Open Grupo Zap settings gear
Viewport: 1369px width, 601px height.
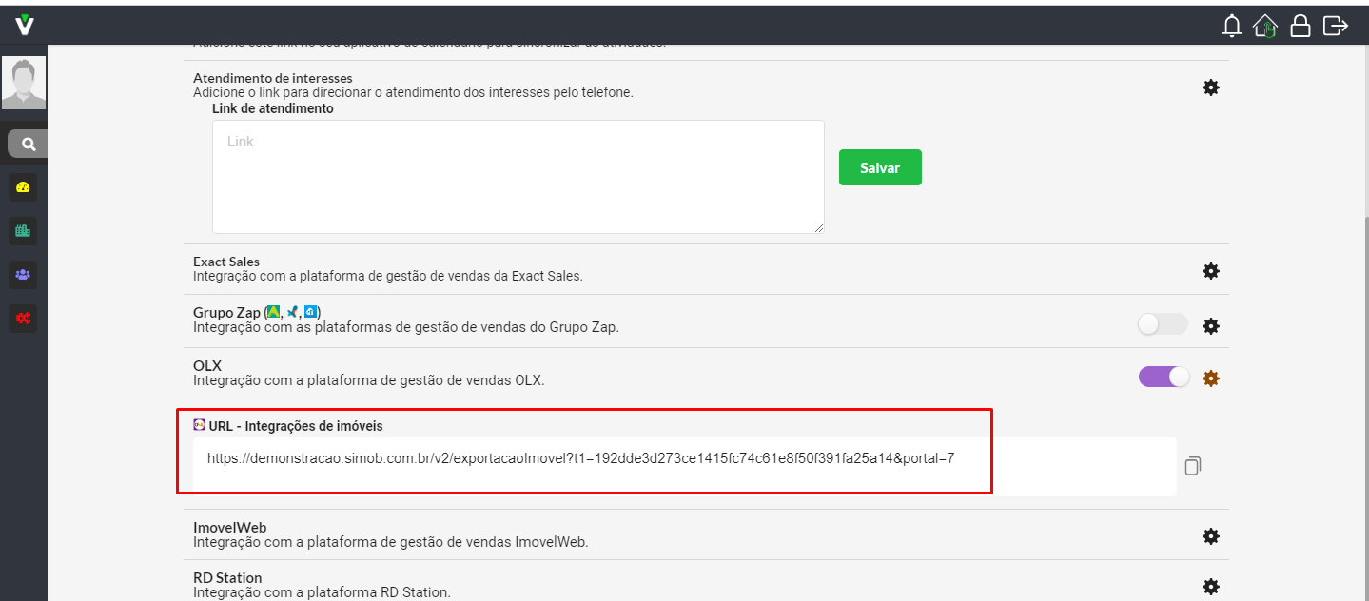tap(1211, 326)
